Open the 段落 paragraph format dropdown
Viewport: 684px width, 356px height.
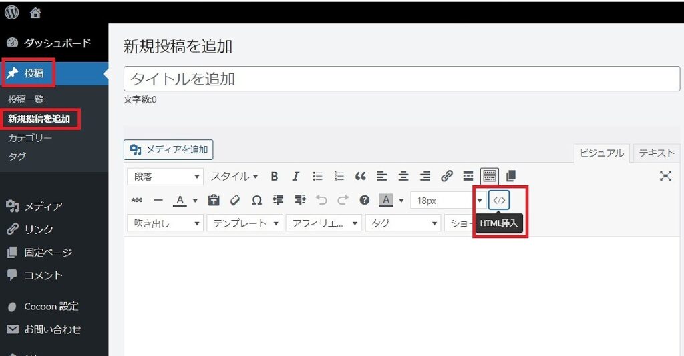166,176
